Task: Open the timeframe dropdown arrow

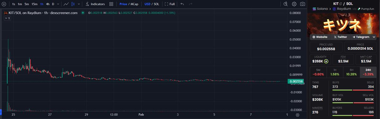Action: [58, 4]
